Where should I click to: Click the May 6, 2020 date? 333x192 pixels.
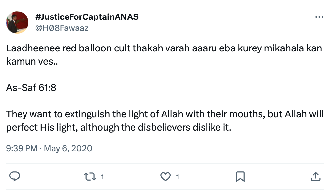(68, 148)
